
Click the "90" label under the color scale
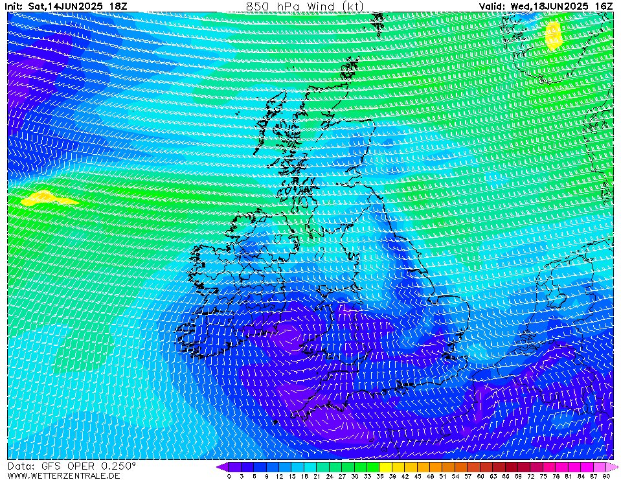[x=606, y=476]
